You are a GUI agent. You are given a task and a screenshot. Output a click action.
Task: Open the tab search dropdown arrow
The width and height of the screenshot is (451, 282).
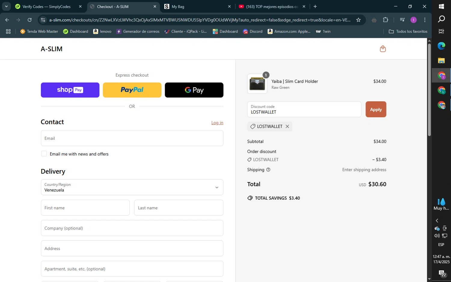6,6
